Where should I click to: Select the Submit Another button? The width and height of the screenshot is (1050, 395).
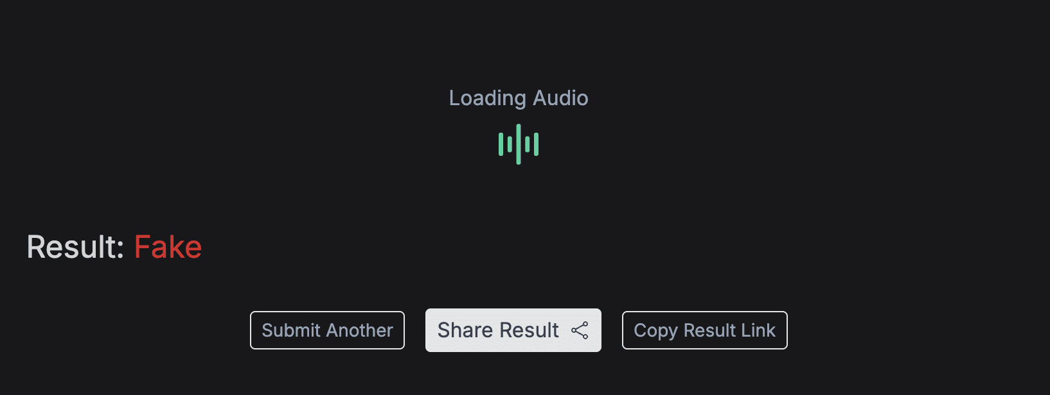click(x=327, y=330)
